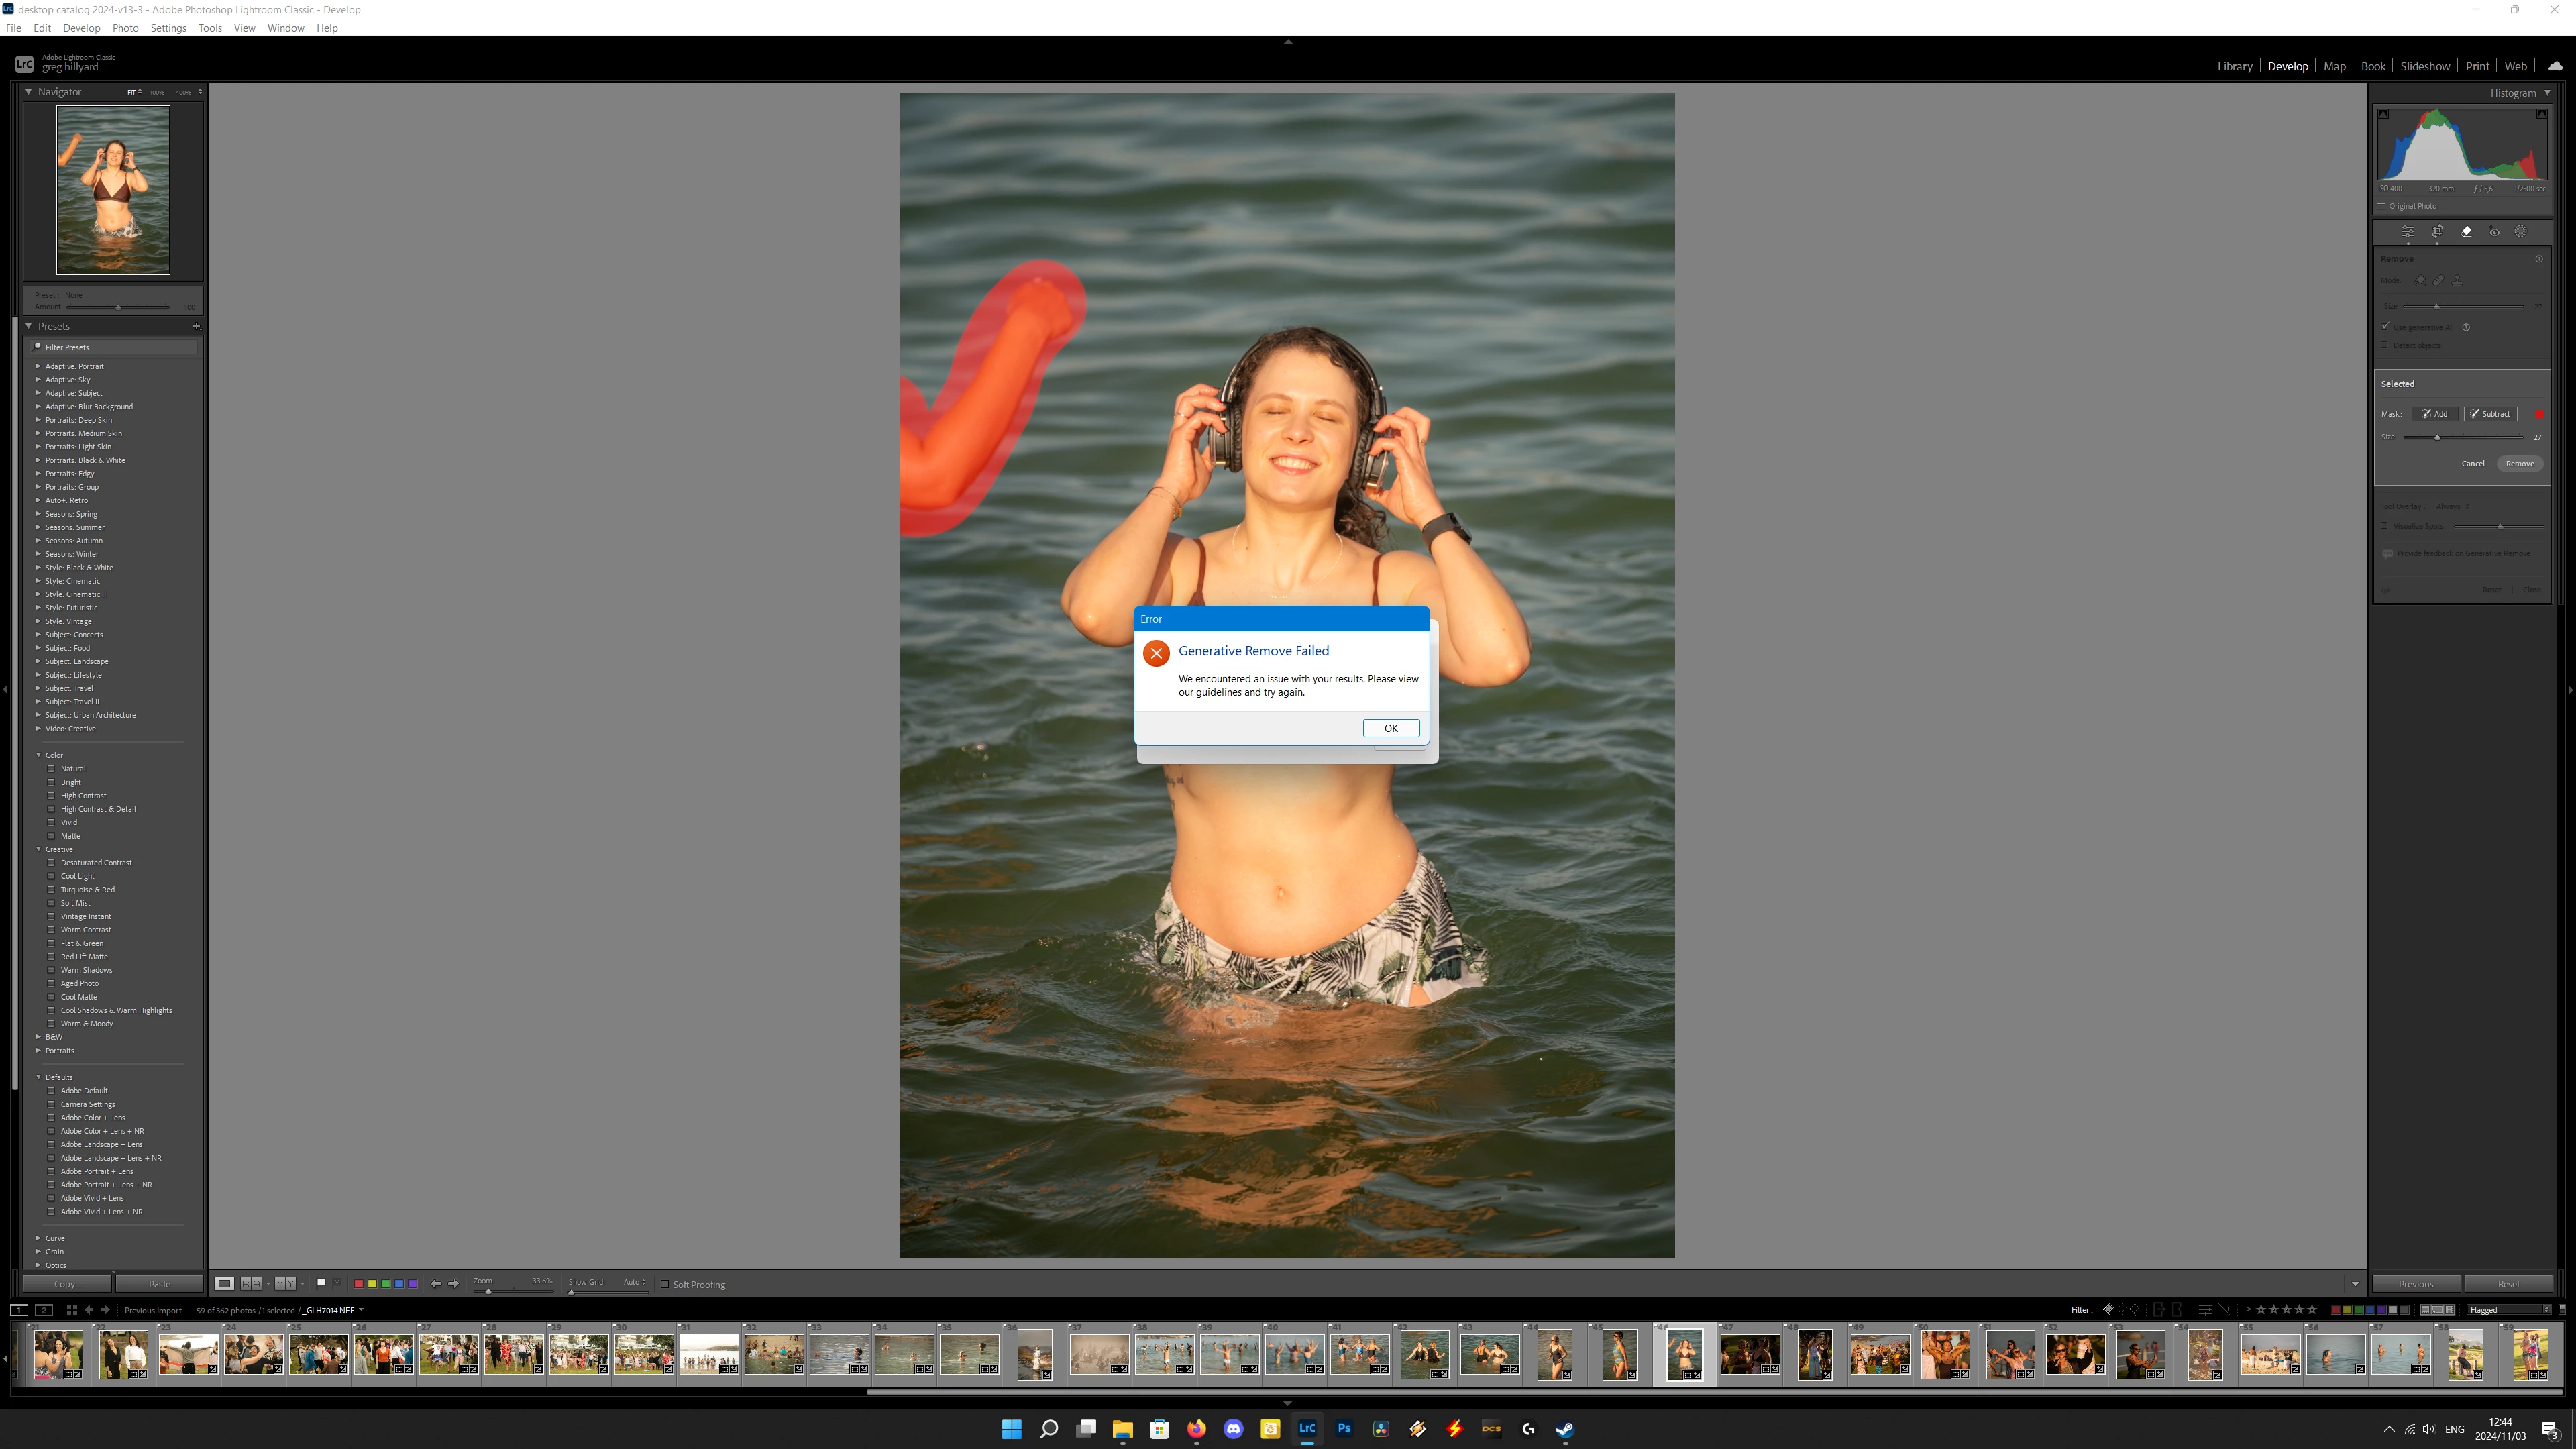Click the flag as pick icon
The width and height of the screenshot is (2576, 1449).
[321, 1283]
